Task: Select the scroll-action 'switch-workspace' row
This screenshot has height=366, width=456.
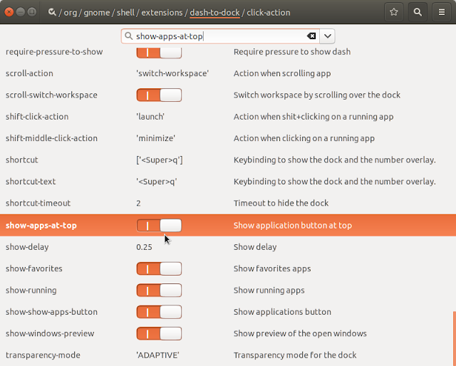Action: coord(228,73)
